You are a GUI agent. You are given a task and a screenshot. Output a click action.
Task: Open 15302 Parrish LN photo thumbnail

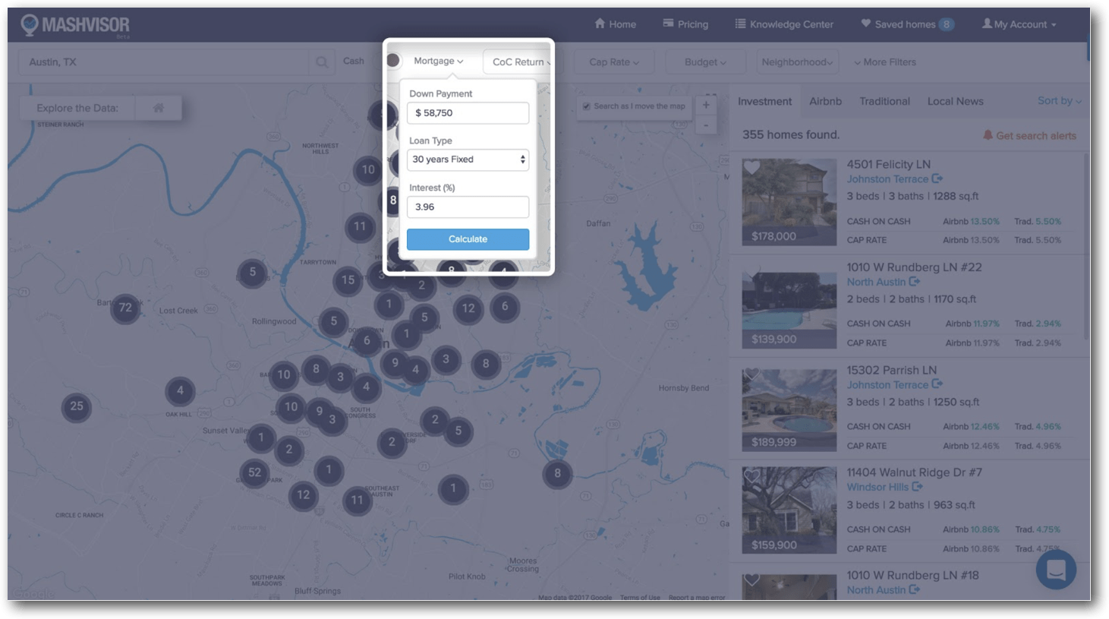(x=789, y=409)
